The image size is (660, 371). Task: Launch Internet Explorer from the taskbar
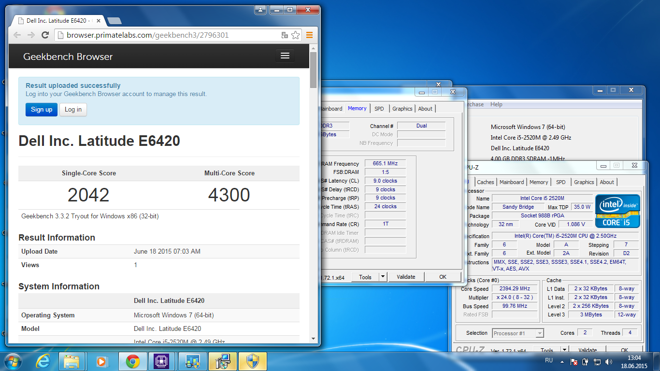[x=42, y=361]
